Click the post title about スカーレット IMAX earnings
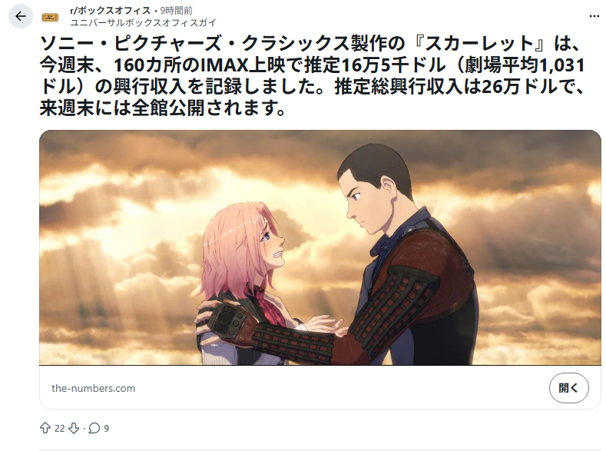The height and width of the screenshot is (451, 606). [x=312, y=75]
